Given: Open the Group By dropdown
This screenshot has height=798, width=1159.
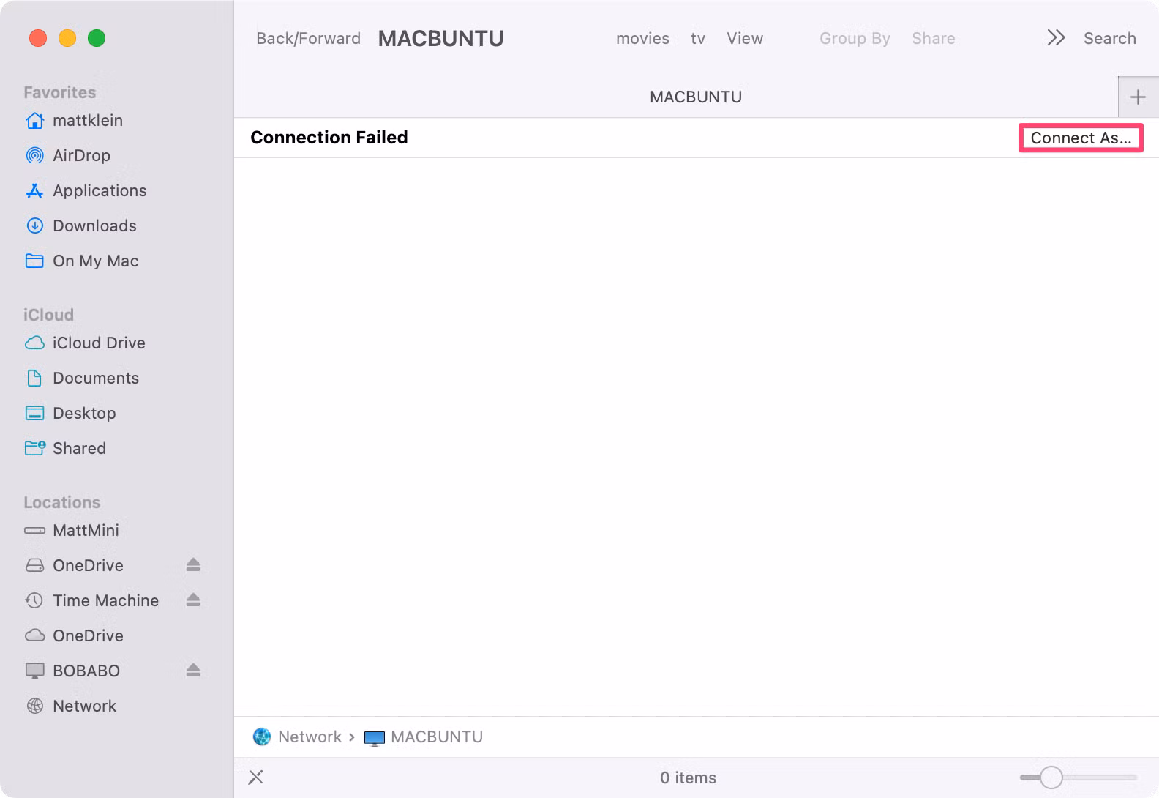Looking at the screenshot, I should coord(855,38).
